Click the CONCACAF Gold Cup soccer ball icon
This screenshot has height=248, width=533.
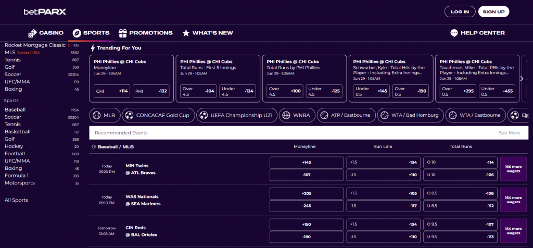click(129, 115)
